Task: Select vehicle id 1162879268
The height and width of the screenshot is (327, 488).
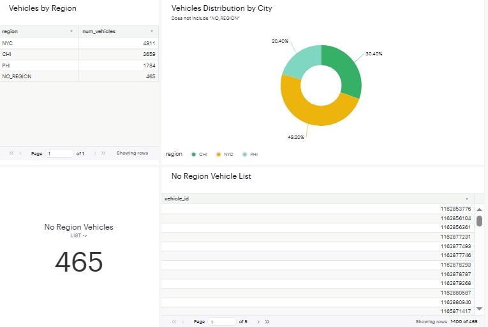Action: pos(455,283)
